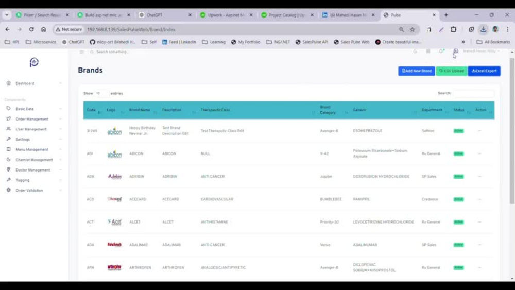
Task: Click the Tagging sidebar icon
Action: 9,180
